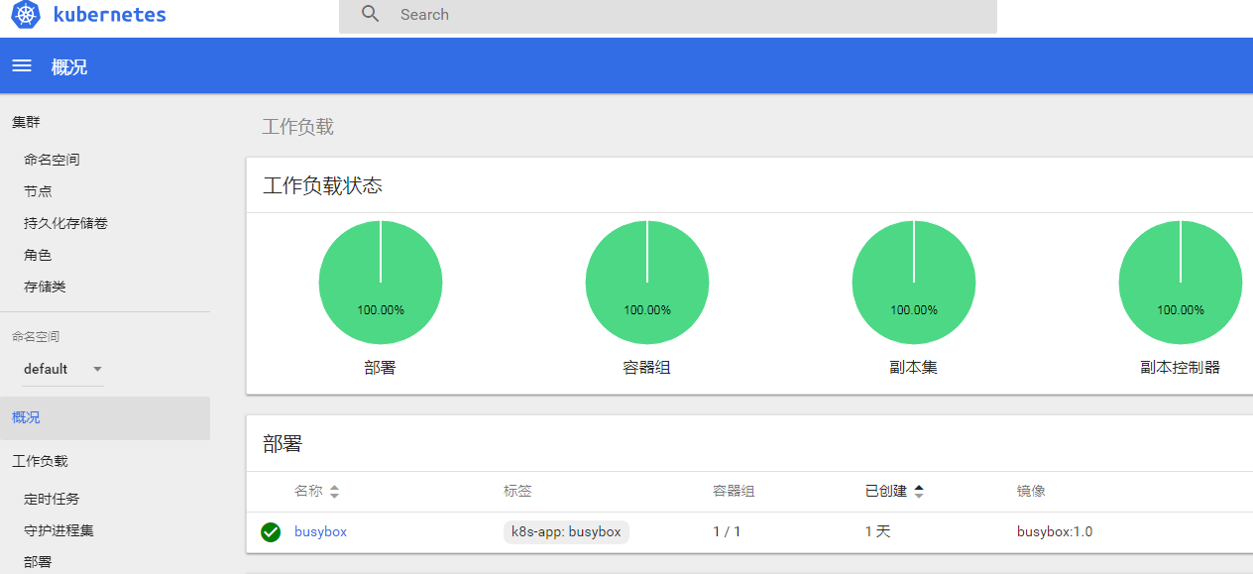This screenshot has height=574, width=1253.
Task: Click the 概况 title in blue bar
Action: click(69, 66)
